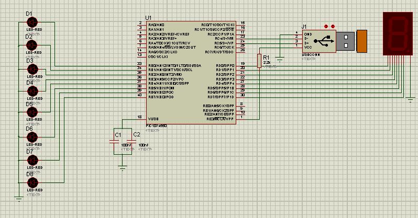Click the C2 reference label

[137, 134]
